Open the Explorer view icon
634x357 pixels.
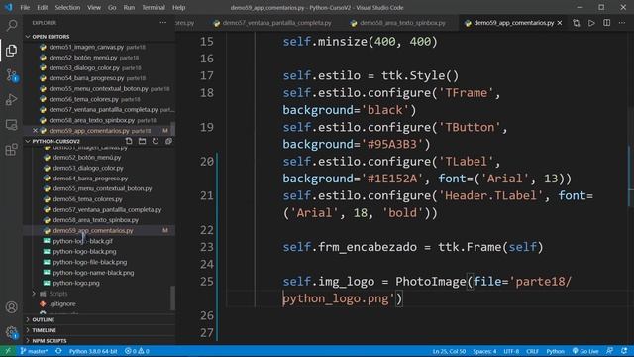(11, 51)
